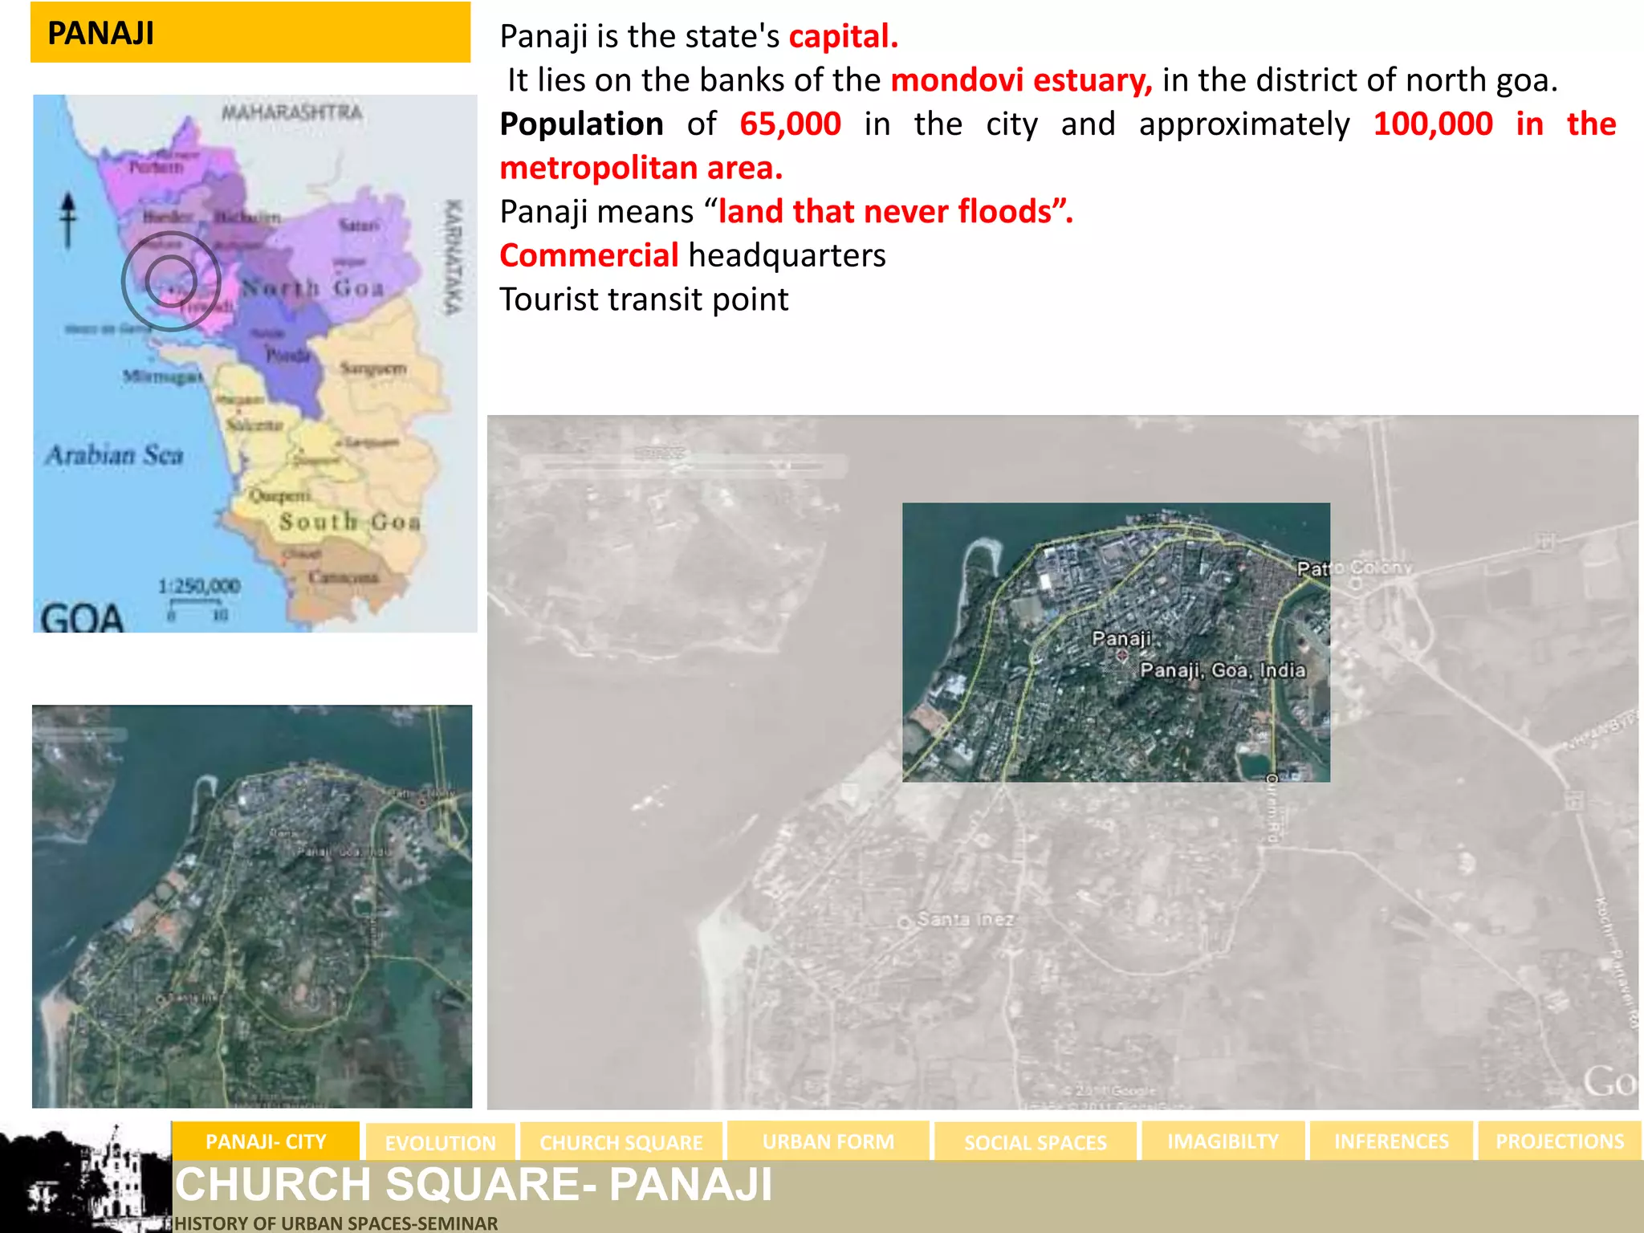1644x1233 pixels.
Task: Click the 'Arabian Sea' map label
Action: 114,455
